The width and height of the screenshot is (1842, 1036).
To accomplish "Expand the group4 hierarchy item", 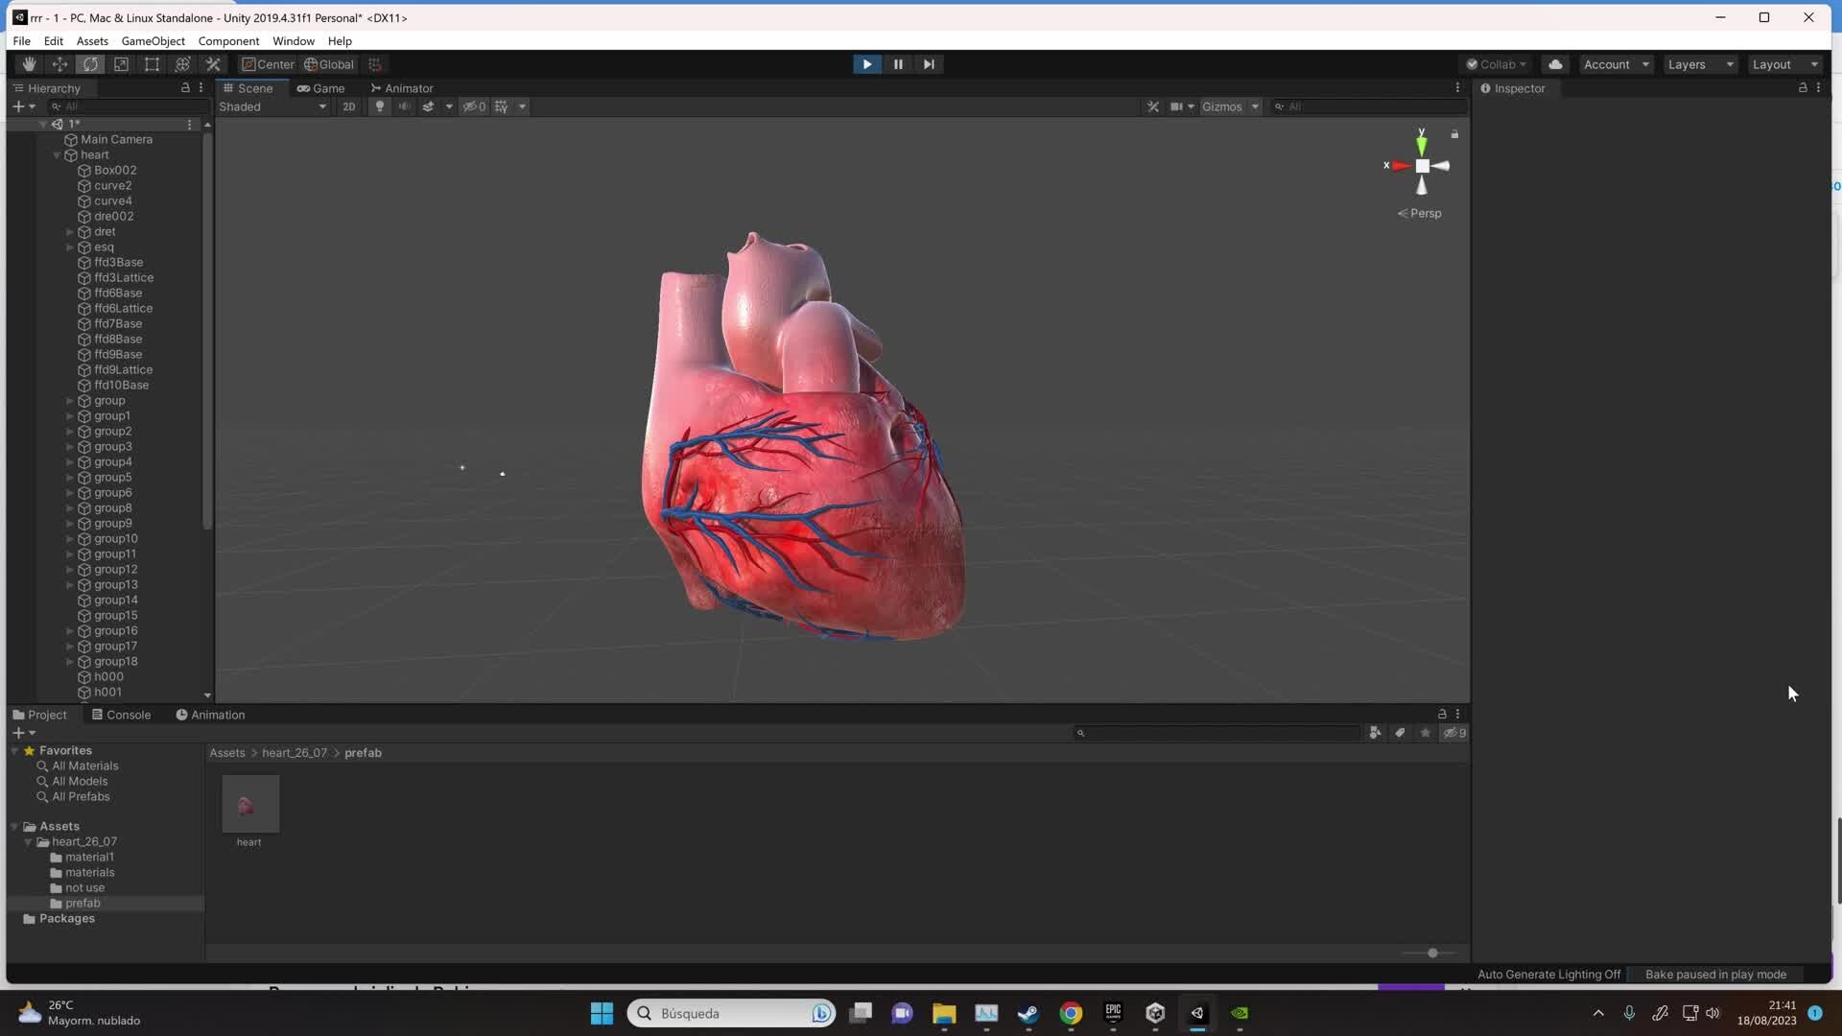I will click(69, 461).
